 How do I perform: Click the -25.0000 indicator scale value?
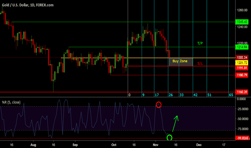242,109
